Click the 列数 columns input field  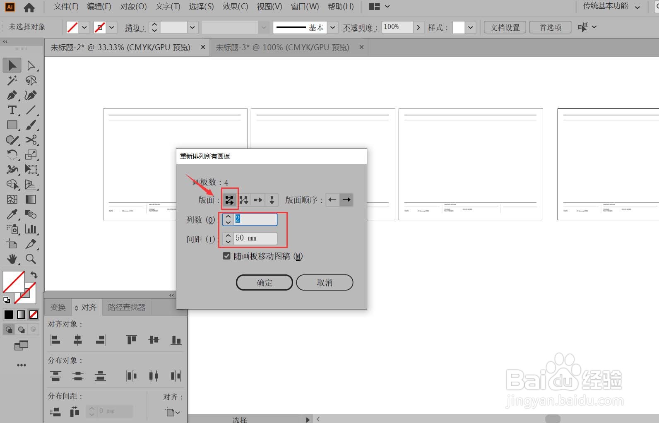[255, 219]
